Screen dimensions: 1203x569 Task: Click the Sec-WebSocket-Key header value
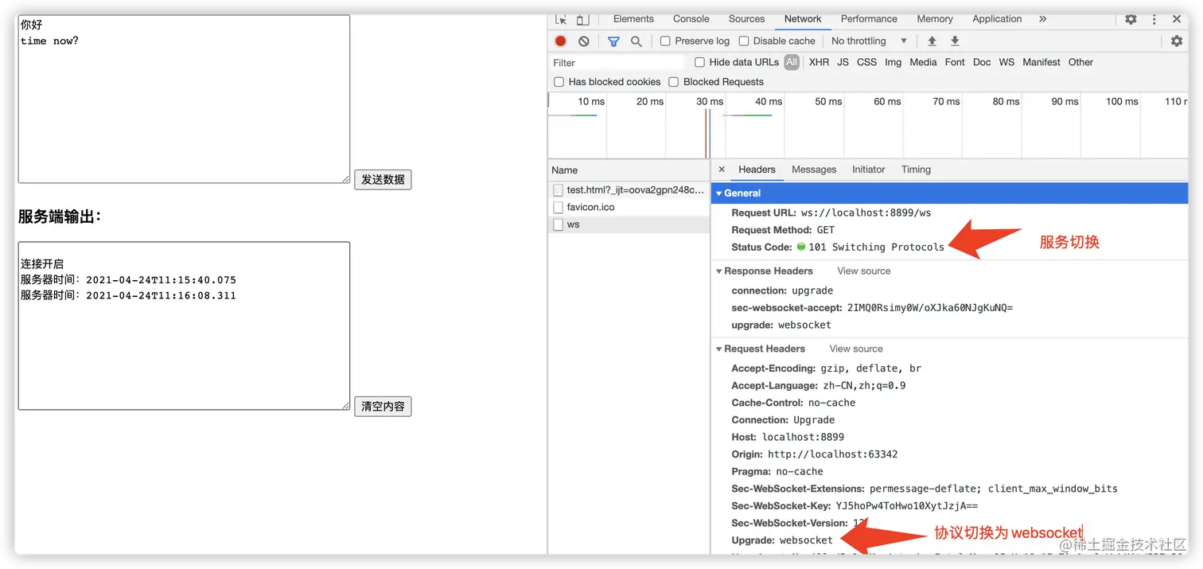point(907,506)
